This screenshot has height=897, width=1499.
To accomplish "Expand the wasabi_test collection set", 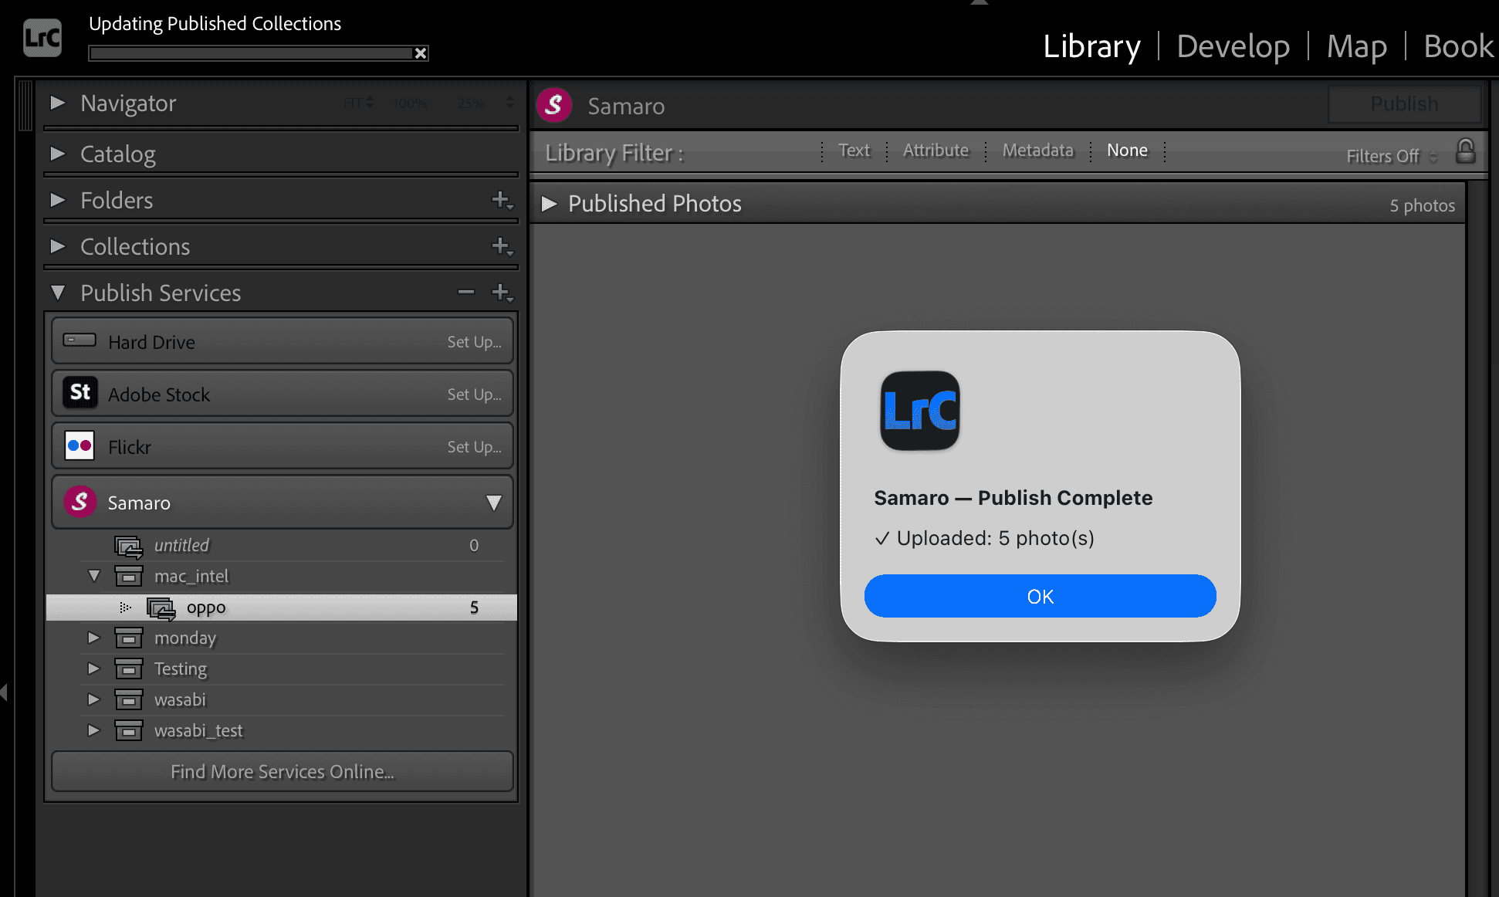I will [x=93, y=730].
